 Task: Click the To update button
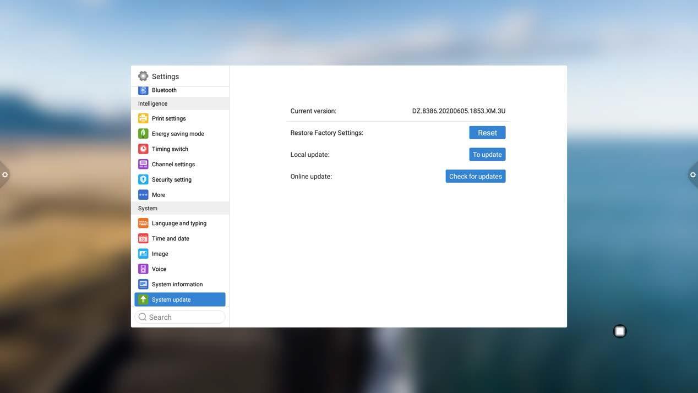pos(487,155)
